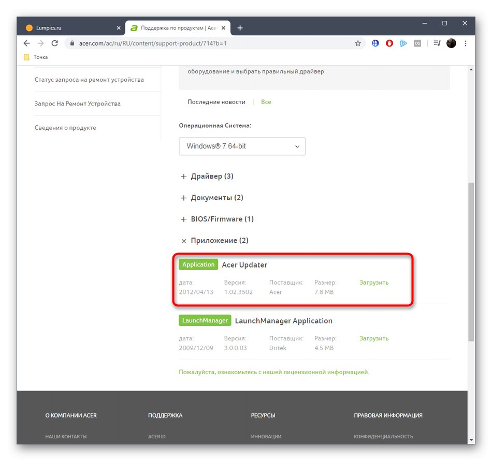The height and width of the screenshot is (461, 492).
Task: Open Запрос На Ремонт Устройства
Action: [x=78, y=103]
